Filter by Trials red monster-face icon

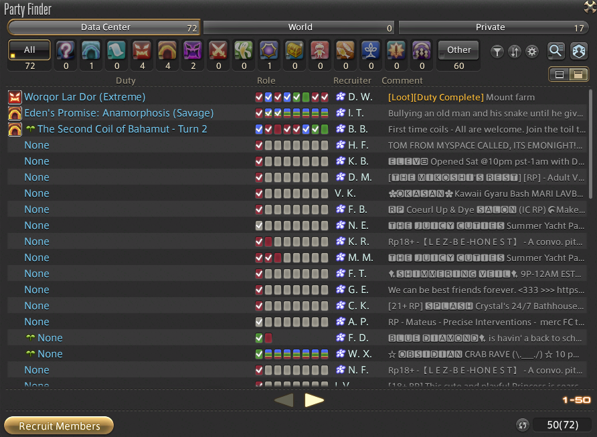pos(142,50)
